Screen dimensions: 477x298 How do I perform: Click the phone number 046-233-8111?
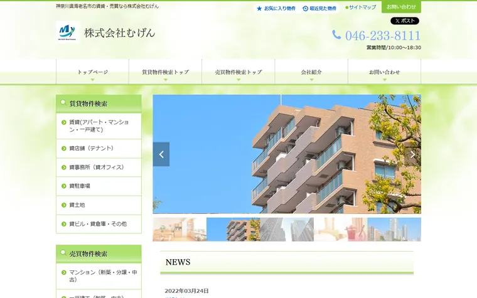tap(383, 36)
